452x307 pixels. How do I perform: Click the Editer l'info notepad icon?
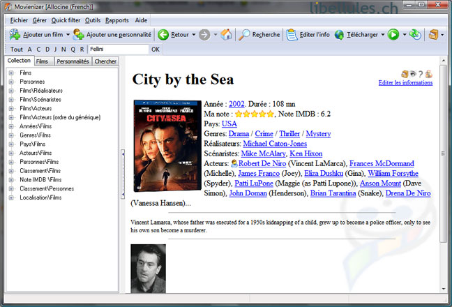pos(292,35)
